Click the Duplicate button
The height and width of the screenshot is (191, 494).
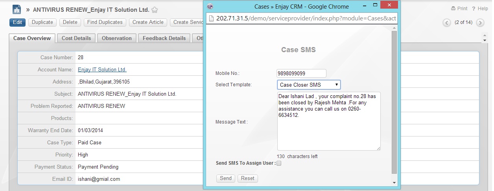pos(42,22)
